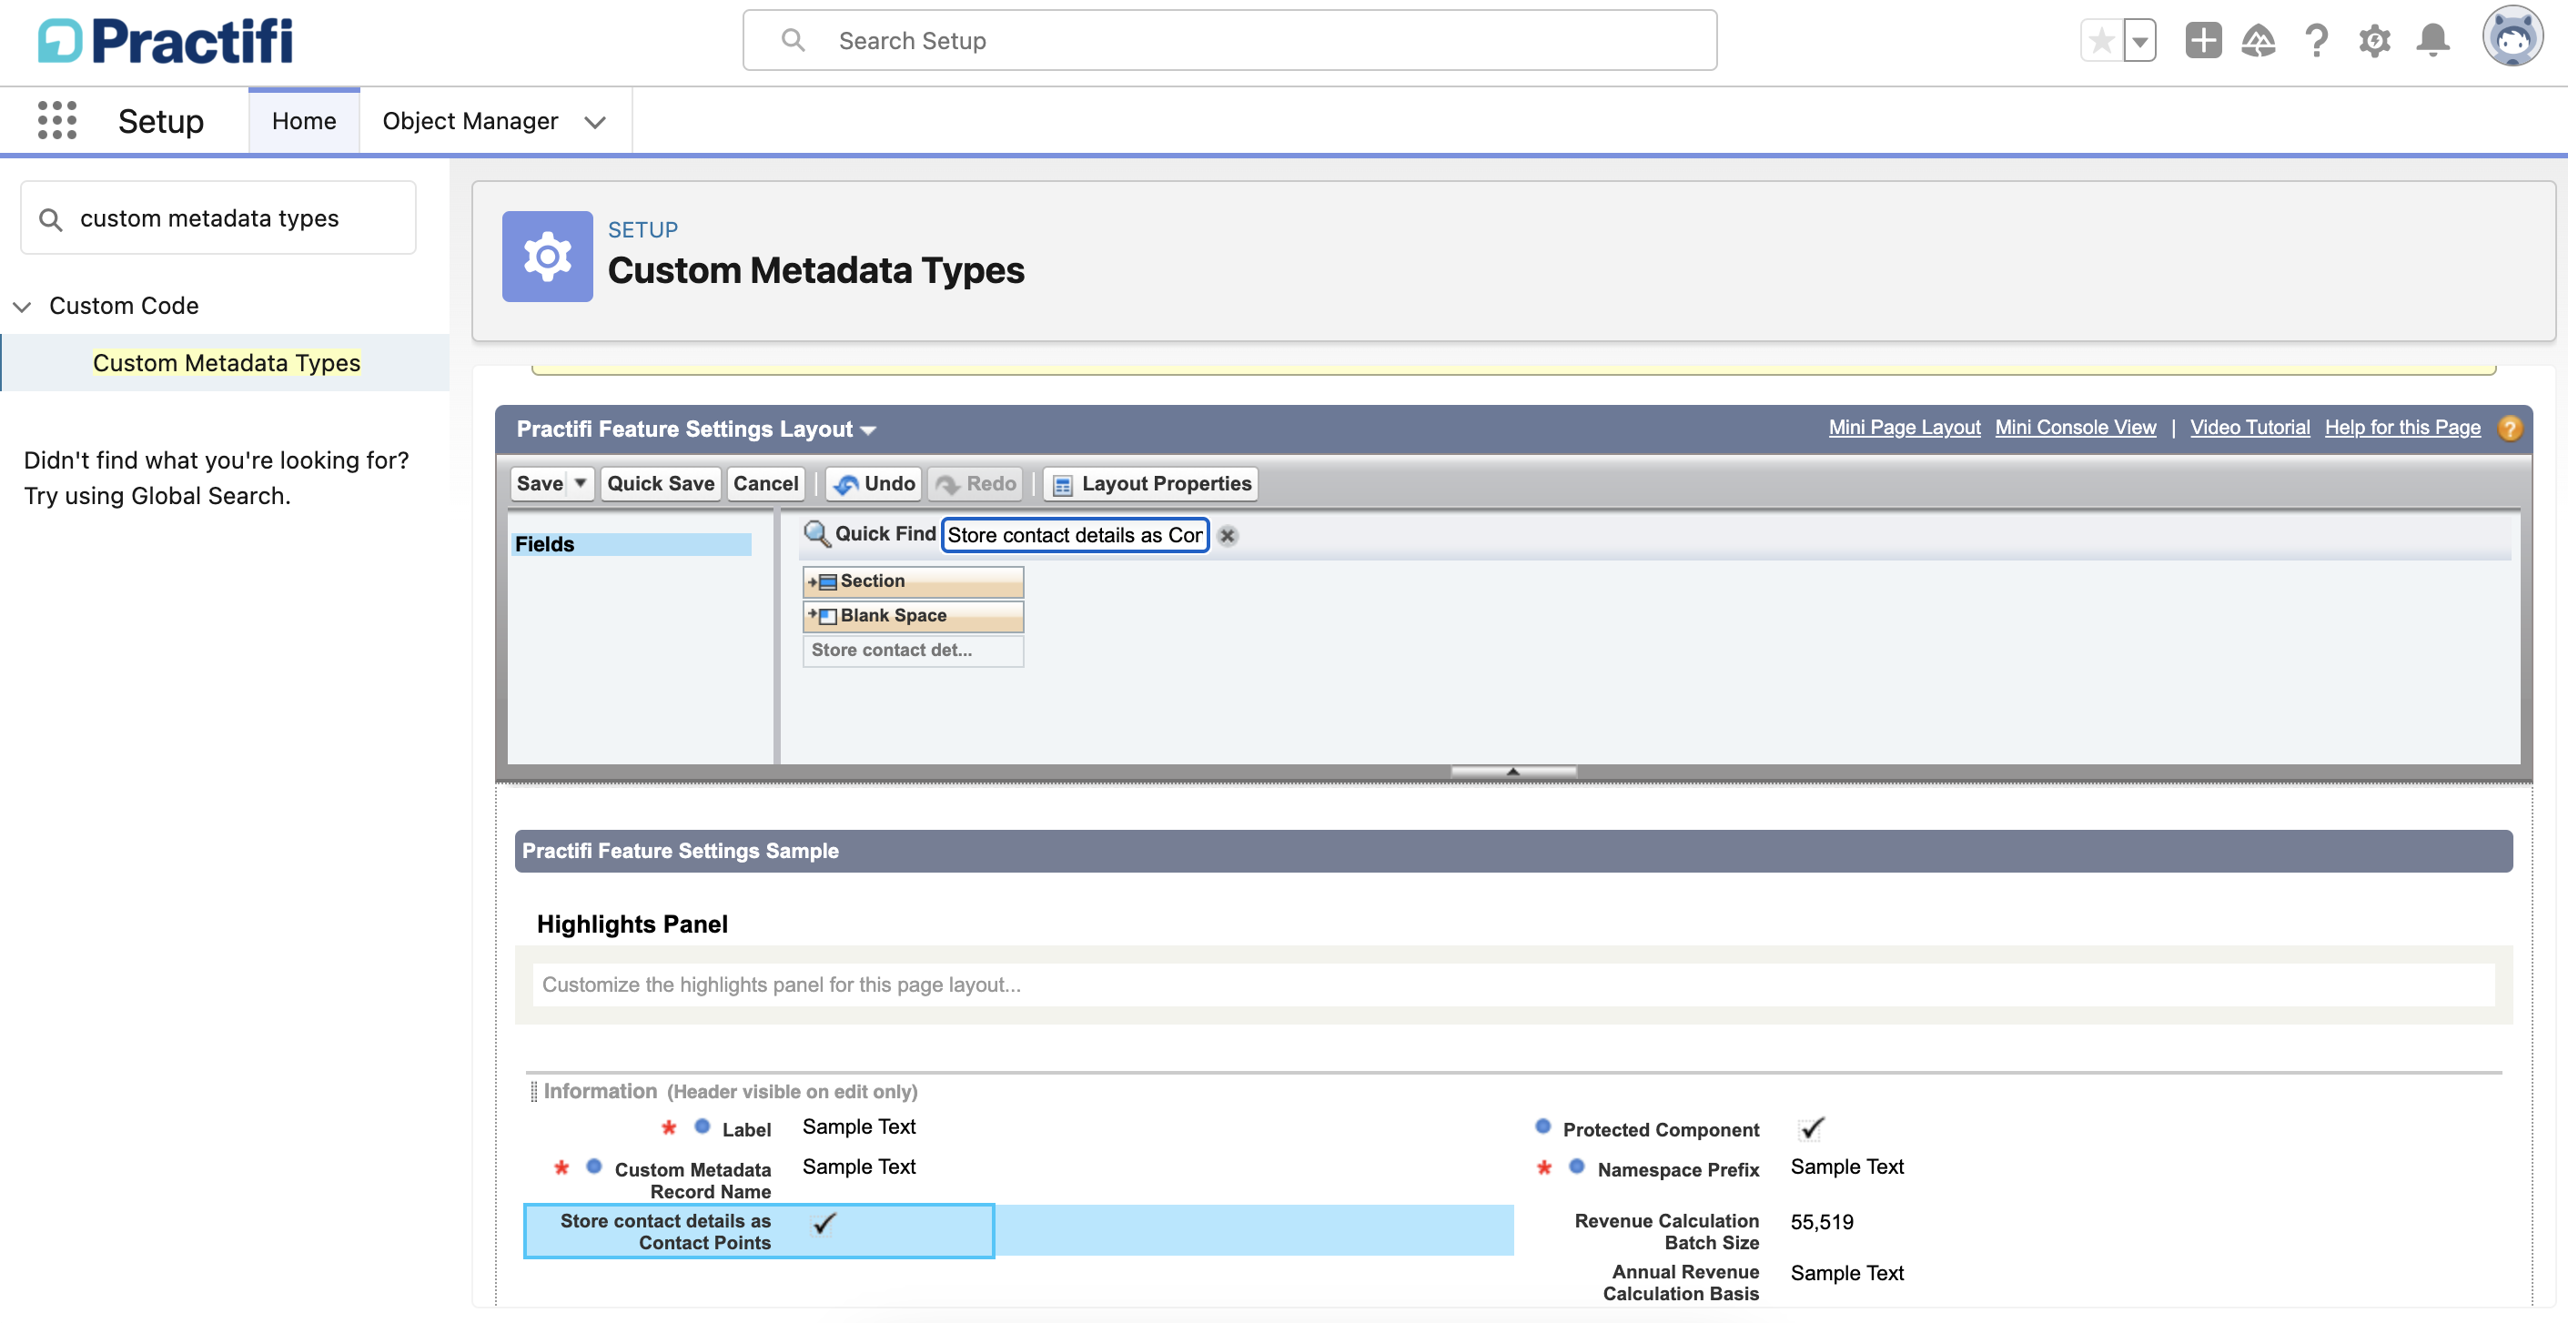Select the Namespace Prefix field
The width and height of the screenshot is (2568, 1323).
[1678, 1169]
